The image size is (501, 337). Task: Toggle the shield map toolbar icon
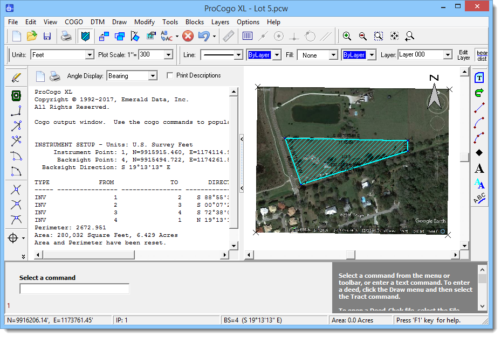coord(85,36)
